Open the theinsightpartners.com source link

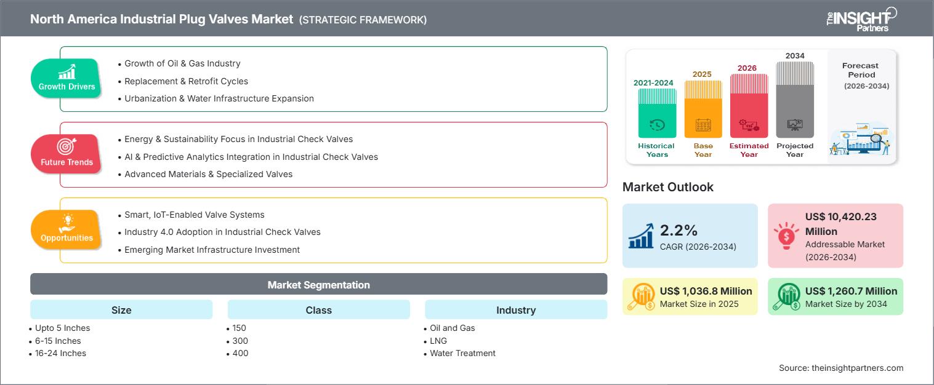pos(857,368)
